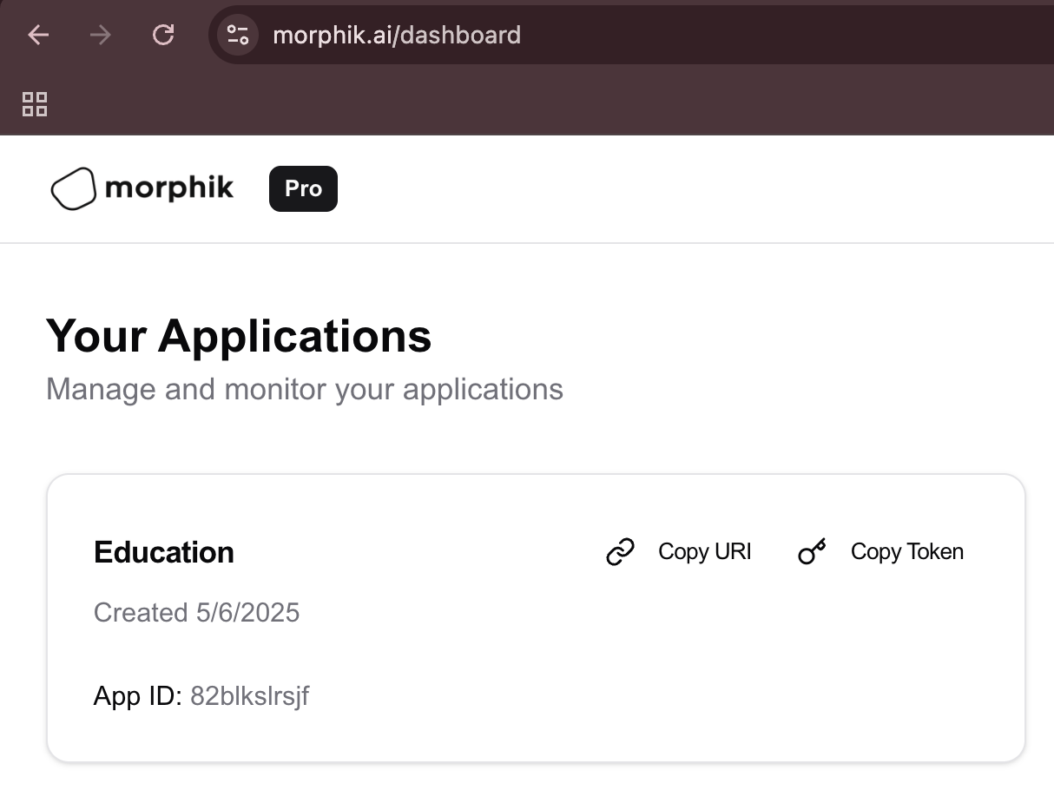This screenshot has height=790, width=1054.
Task: Click the address bar URL
Action: point(396,35)
